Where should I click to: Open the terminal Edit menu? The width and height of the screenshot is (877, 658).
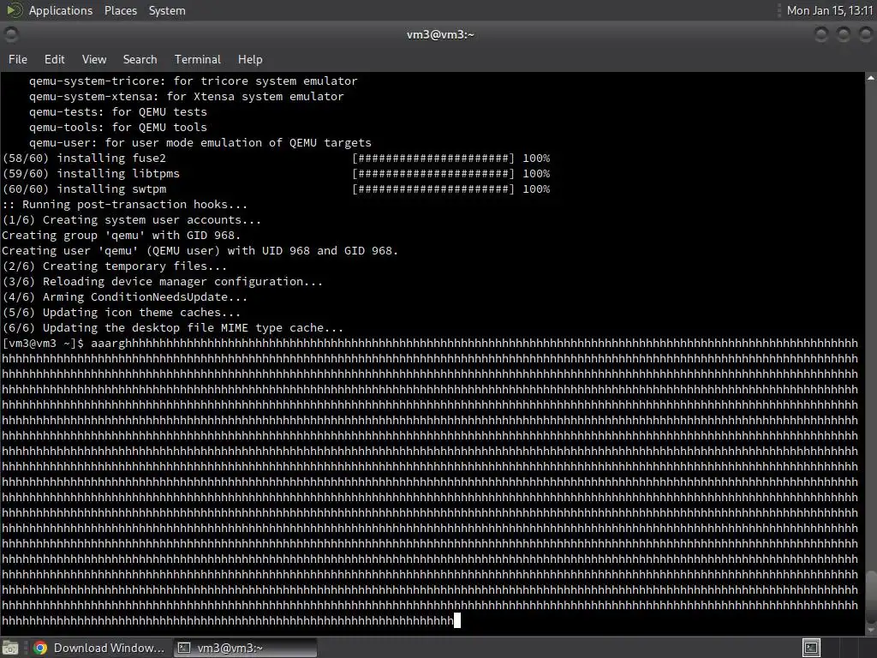[x=54, y=59]
